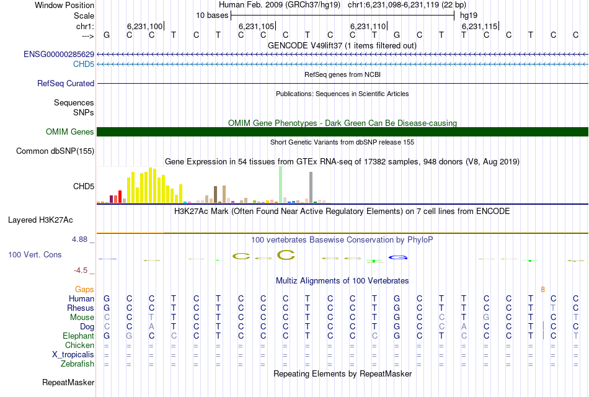Select the Zebrafish alignment row label

(77, 364)
